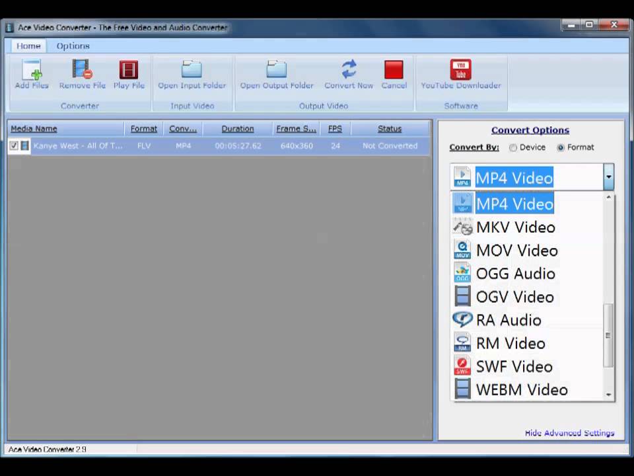
Task: Close the Ace Video Converter window
Action: (x=614, y=26)
